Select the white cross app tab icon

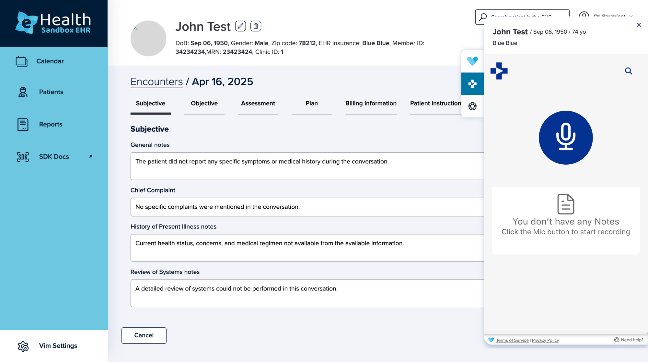pyautogui.click(x=472, y=84)
